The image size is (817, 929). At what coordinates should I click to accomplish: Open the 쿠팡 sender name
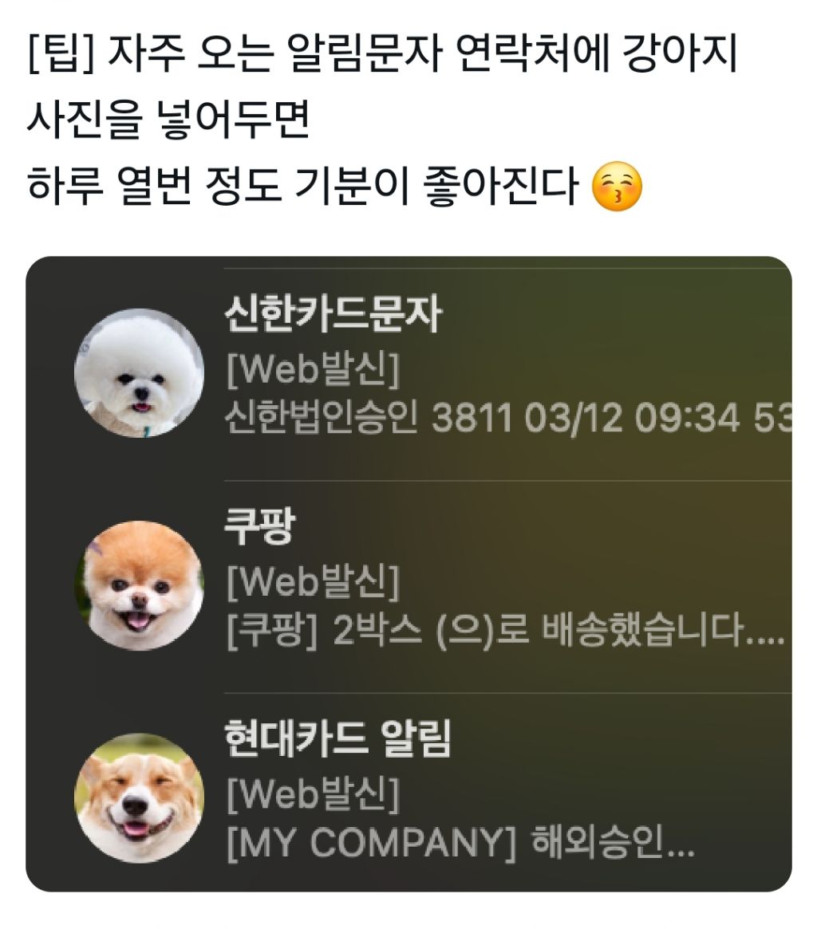pos(259,526)
